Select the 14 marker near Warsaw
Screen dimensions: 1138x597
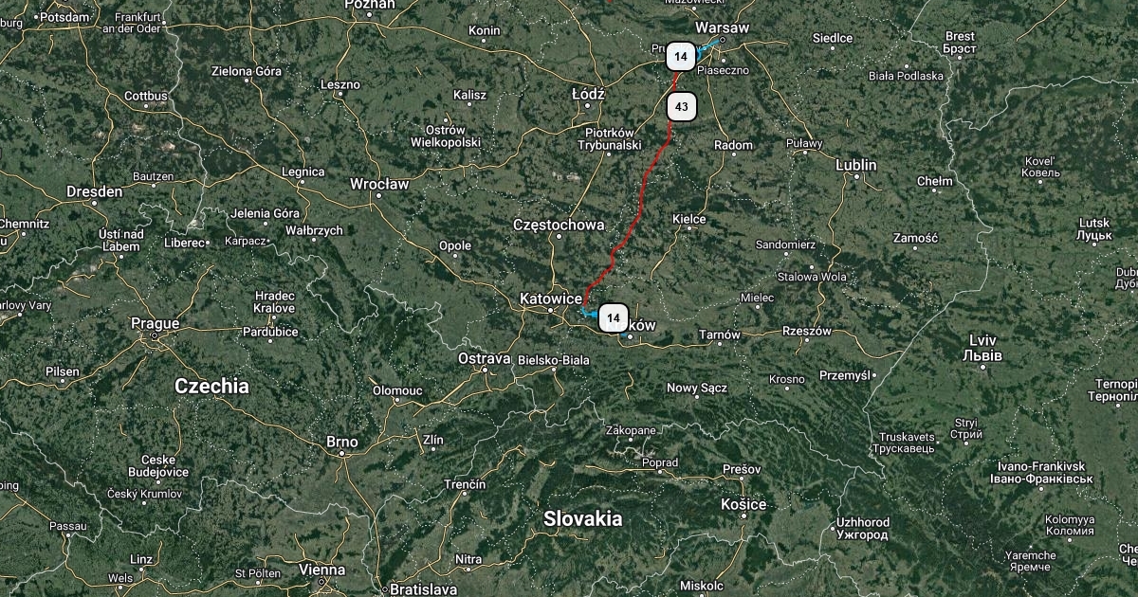[x=680, y=57]
